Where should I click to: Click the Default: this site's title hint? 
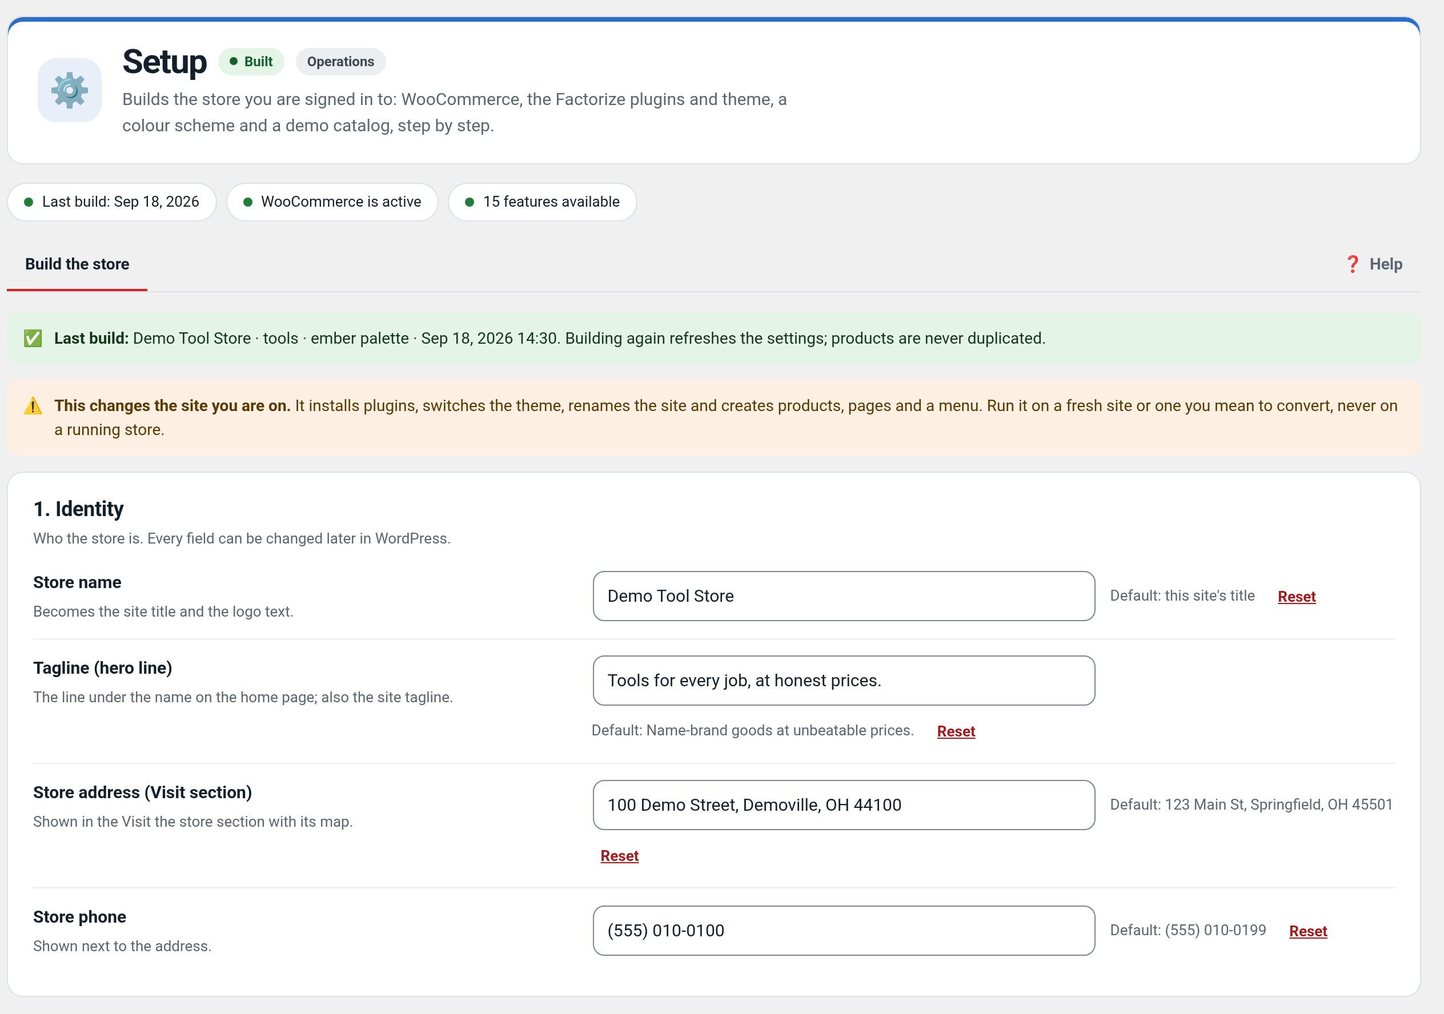click(x=1182, y=596)
